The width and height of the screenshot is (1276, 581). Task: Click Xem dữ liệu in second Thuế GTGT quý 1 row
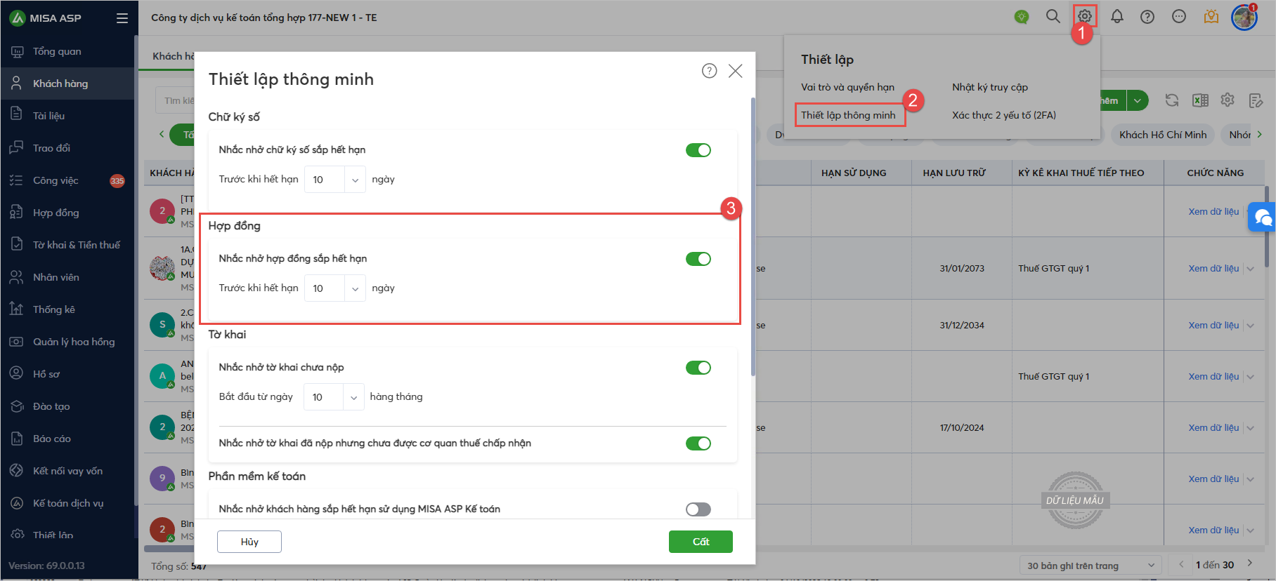(1213, 377)
